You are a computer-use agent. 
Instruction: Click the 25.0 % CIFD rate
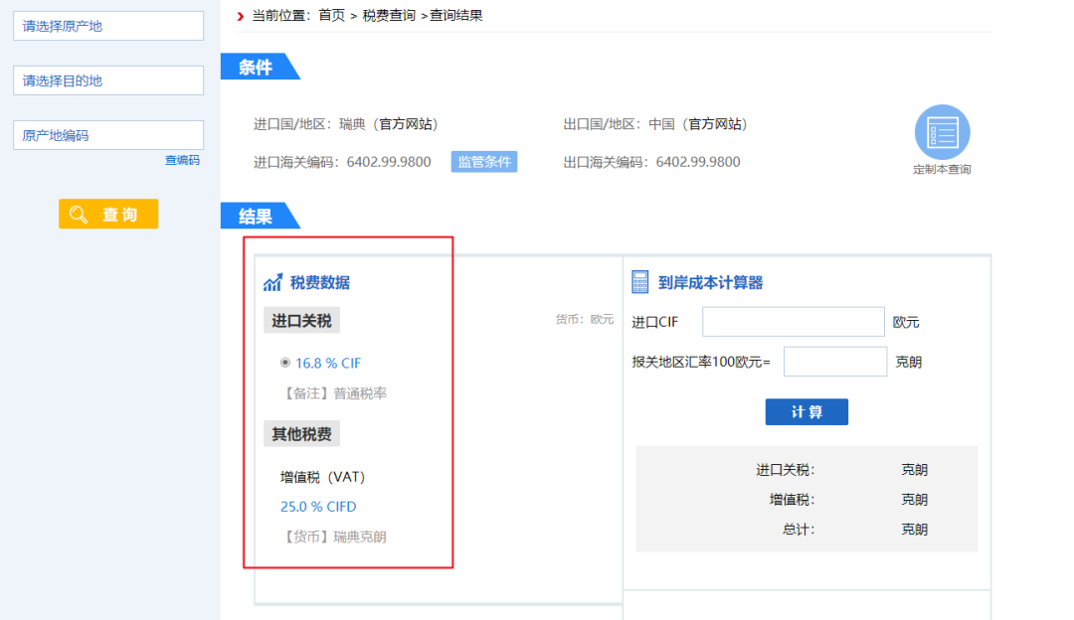[318, 507]
